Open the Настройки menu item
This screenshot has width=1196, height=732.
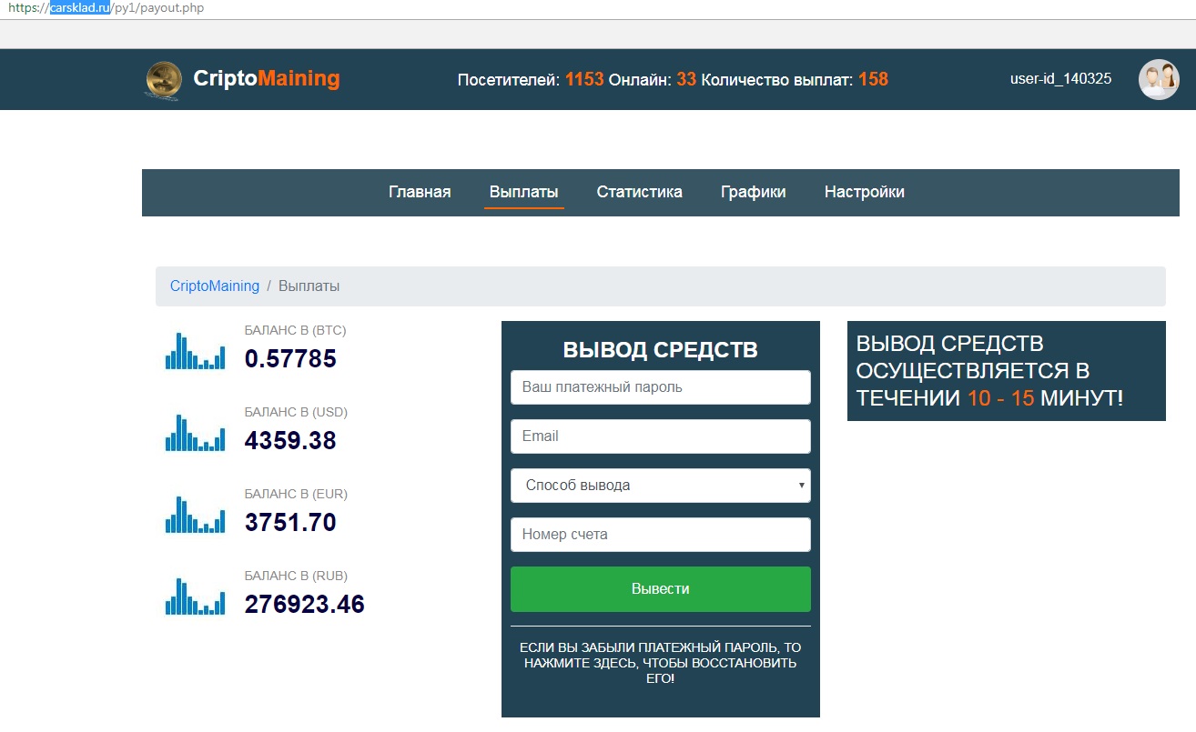click(865, 192)
